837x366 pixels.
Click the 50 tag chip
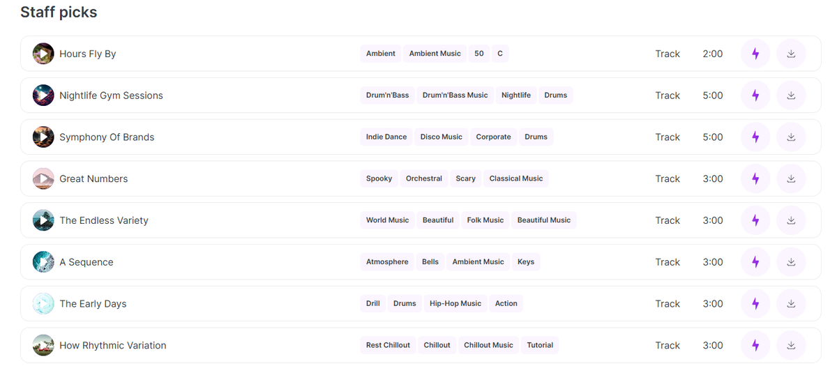pyautogui.click(x=479, y=54)
